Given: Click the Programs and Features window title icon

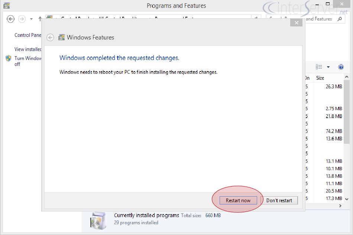Looking at the screenshot, I should pyautogui.click(x=7, y=6).
